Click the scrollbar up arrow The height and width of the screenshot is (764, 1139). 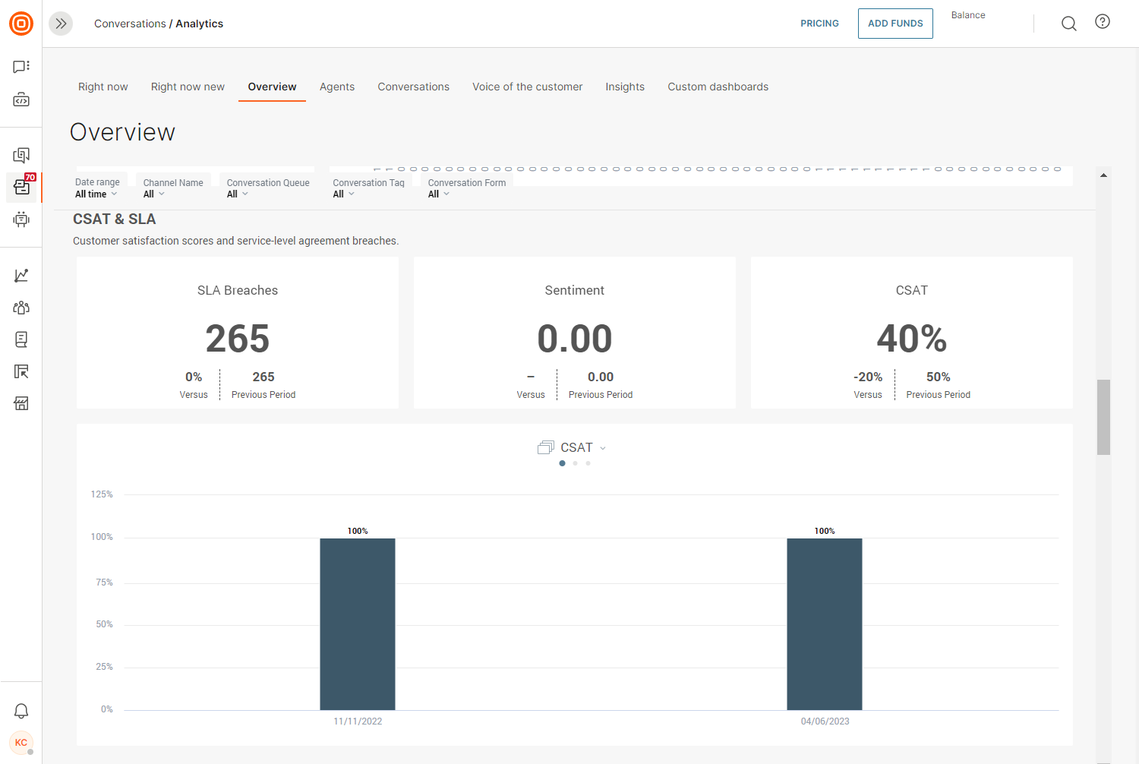tap(1104, 175)
